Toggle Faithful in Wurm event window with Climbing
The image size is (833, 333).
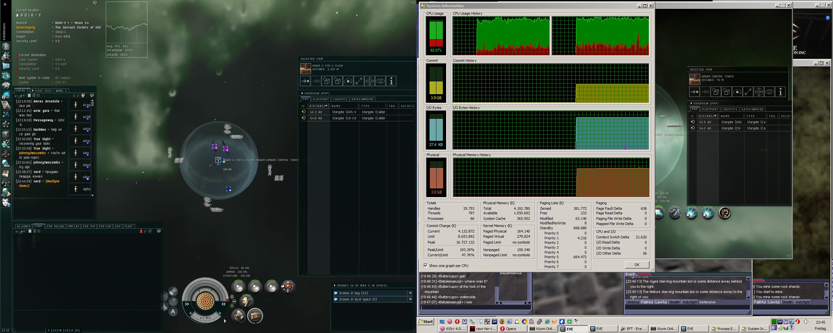(647, 302)
